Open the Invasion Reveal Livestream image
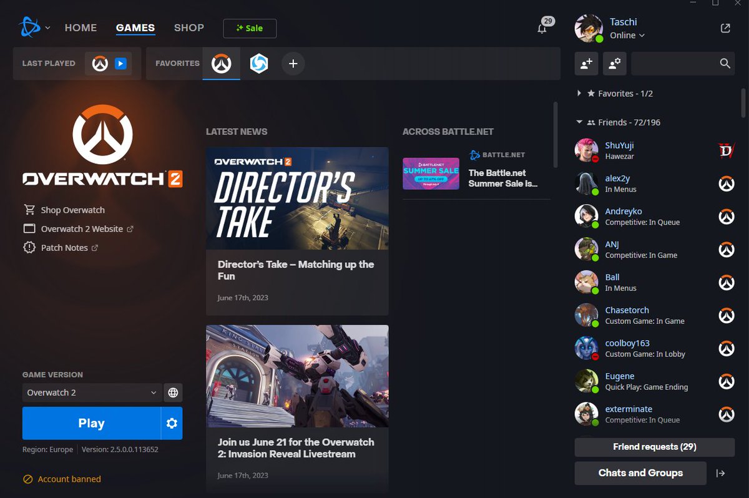Image resolution: width=749 pixels, height=498 pixels. coord(297,376)
